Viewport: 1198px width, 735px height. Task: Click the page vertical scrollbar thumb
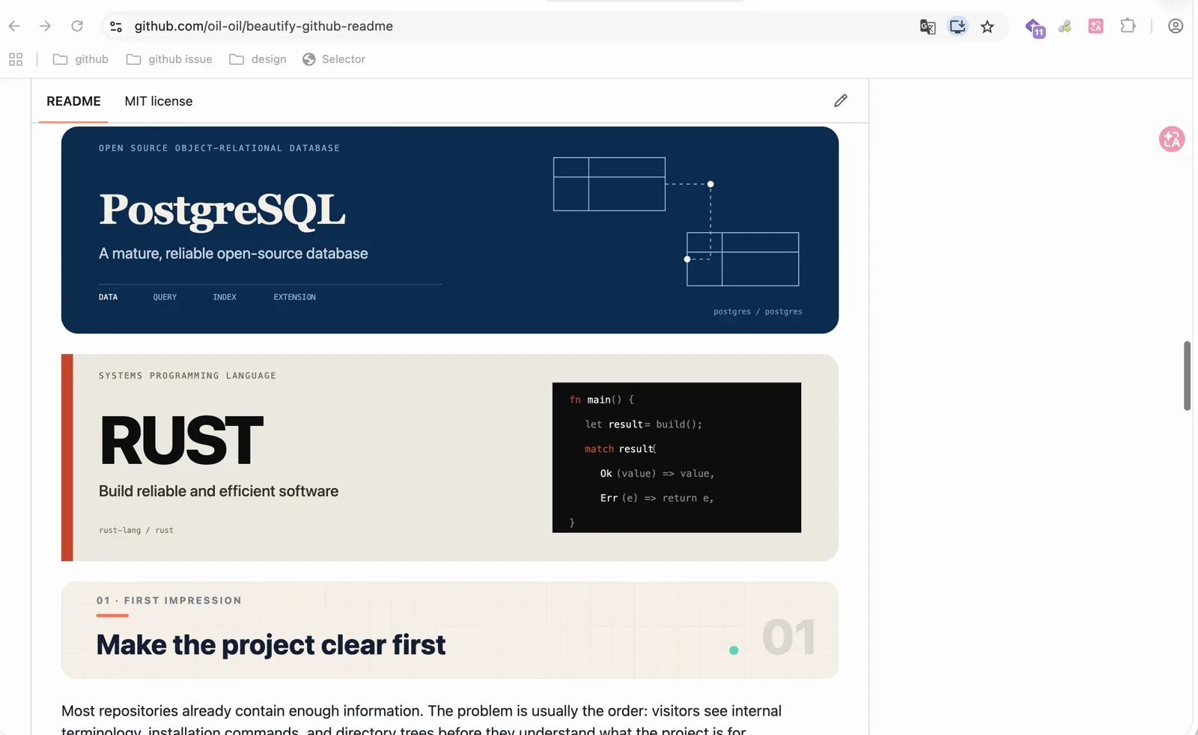[1187, 375]
